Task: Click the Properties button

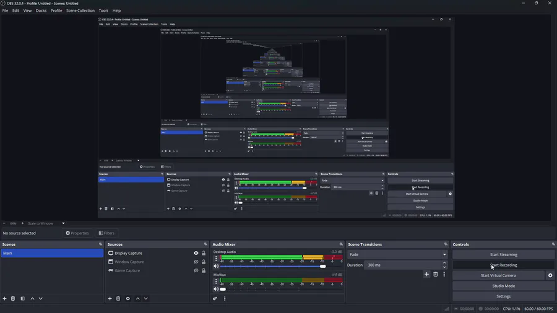Action: click(77, 233)
